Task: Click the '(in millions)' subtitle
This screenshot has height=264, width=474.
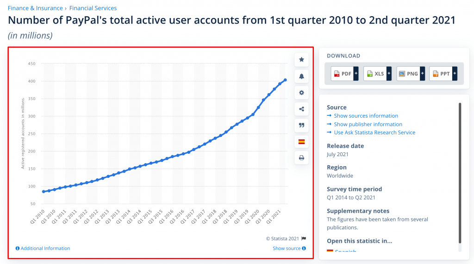Action: (30, 35)
